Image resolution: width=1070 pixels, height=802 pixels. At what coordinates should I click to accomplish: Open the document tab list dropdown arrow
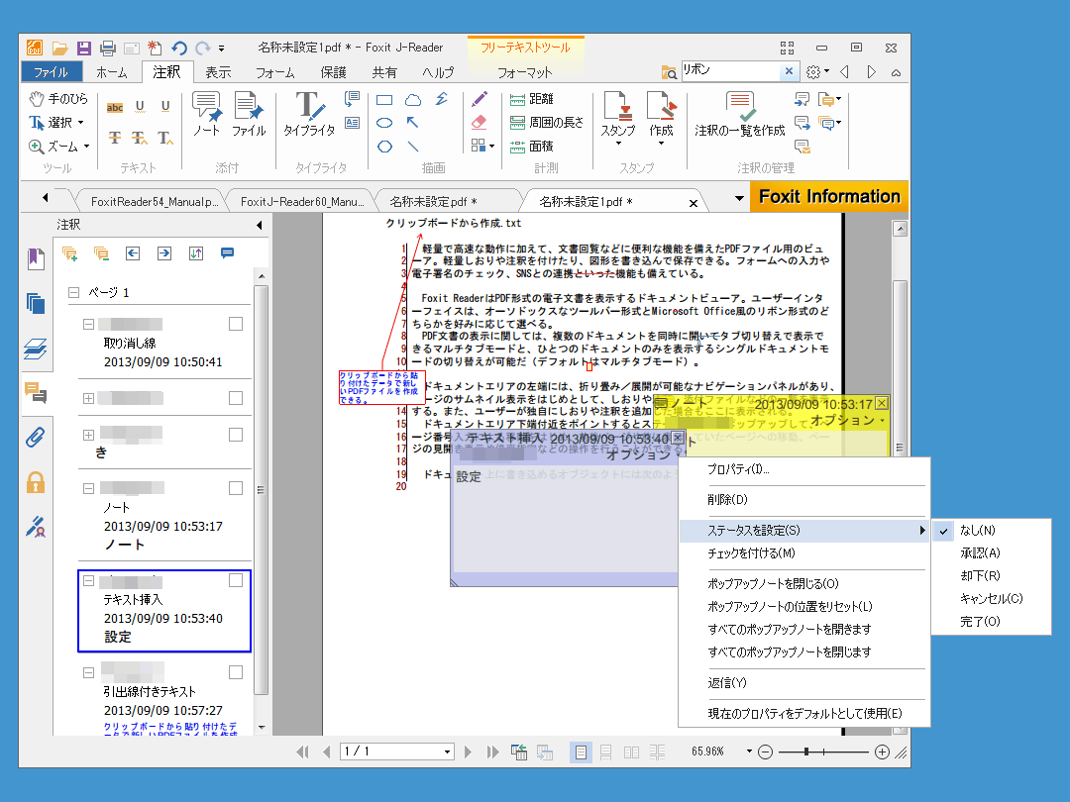coord(739,198)
